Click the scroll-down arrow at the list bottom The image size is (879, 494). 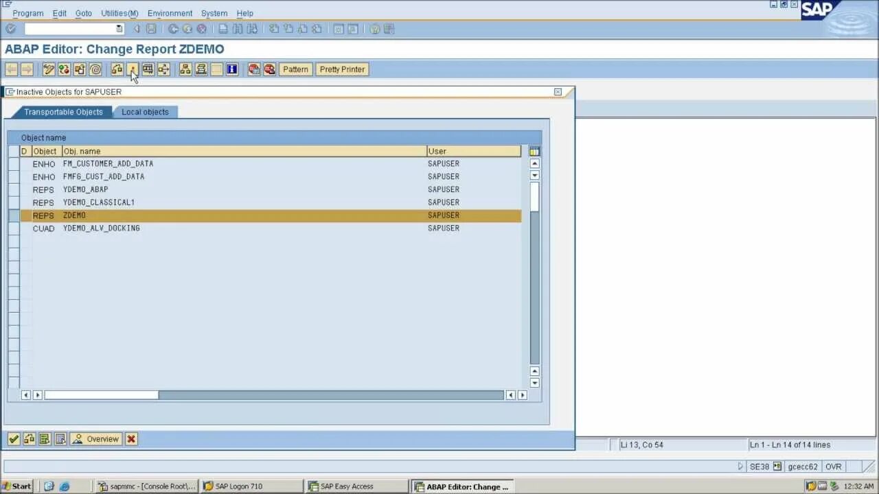click(x=534, y=383)
